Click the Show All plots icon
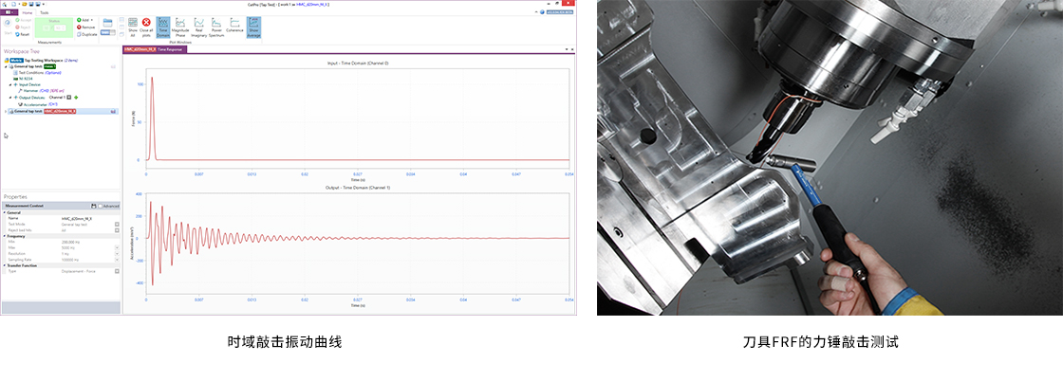Viewport: 1063px width, 381px height. click(132, 25)
